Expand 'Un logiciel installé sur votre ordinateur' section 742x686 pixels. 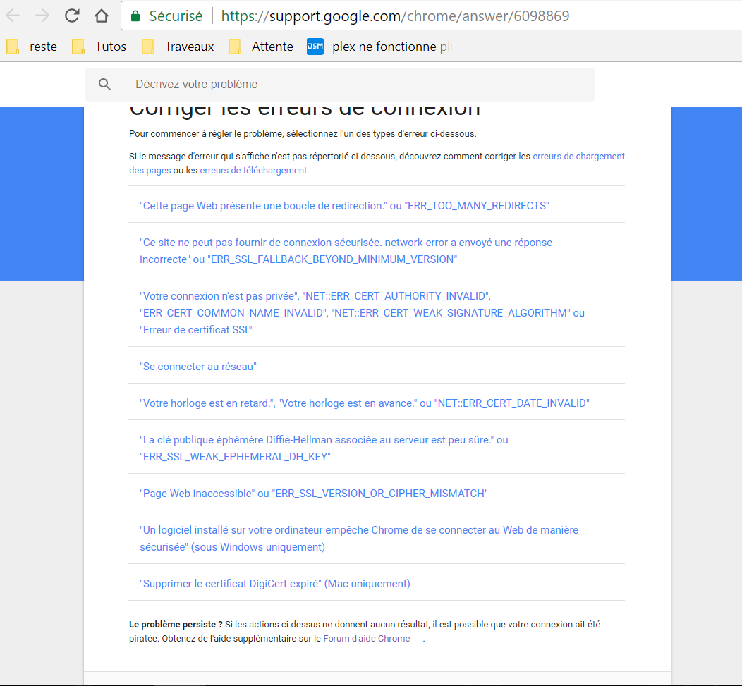(377, 539)
